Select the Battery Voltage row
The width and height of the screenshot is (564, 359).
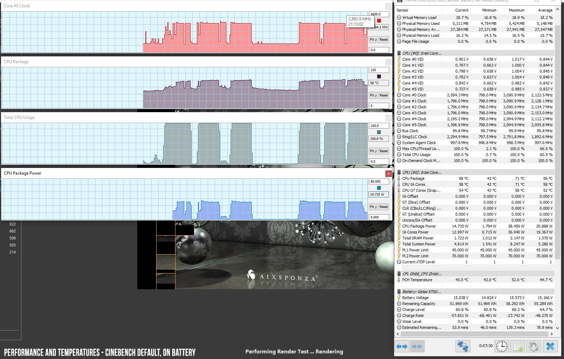coord(475,298)
